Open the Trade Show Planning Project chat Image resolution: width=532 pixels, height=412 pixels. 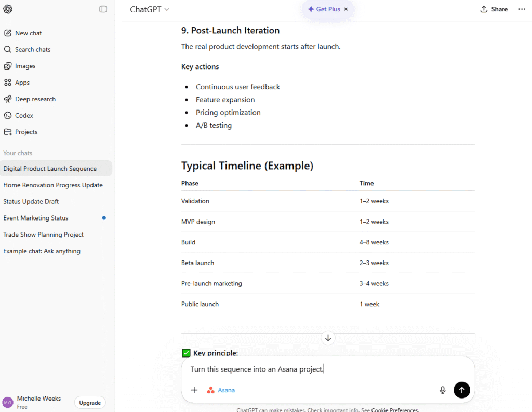coord(43,235)
